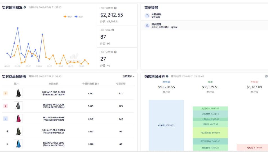The image size is (268, 152).
Task: Click the 跟卖提醒 bell icon
Action: point(147,26)
